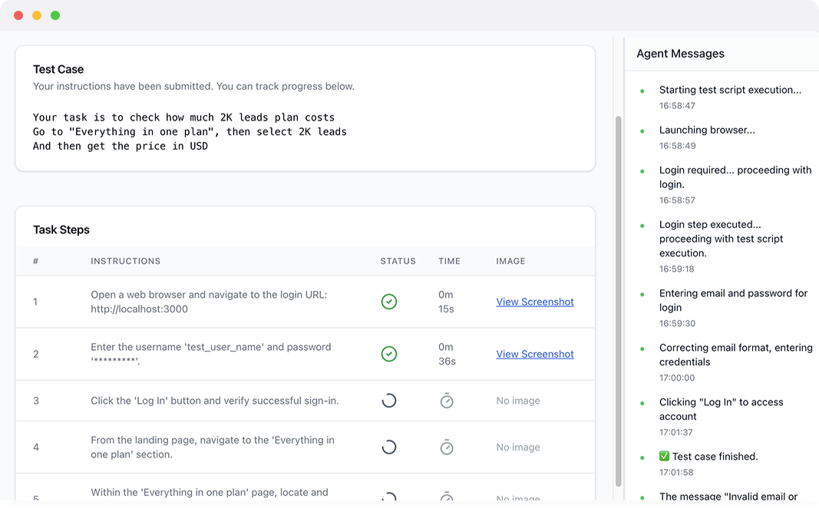Click 'Login required... proceeding with login.' message
Screen dimensions: 819x522
click(x=735, y=177)
